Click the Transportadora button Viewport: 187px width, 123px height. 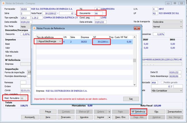(x=175, y=112)
